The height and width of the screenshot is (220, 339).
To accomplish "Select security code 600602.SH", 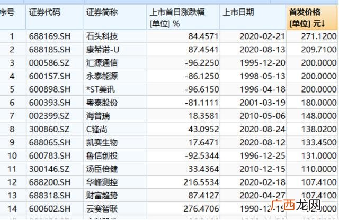I will (x=50, y=209).
